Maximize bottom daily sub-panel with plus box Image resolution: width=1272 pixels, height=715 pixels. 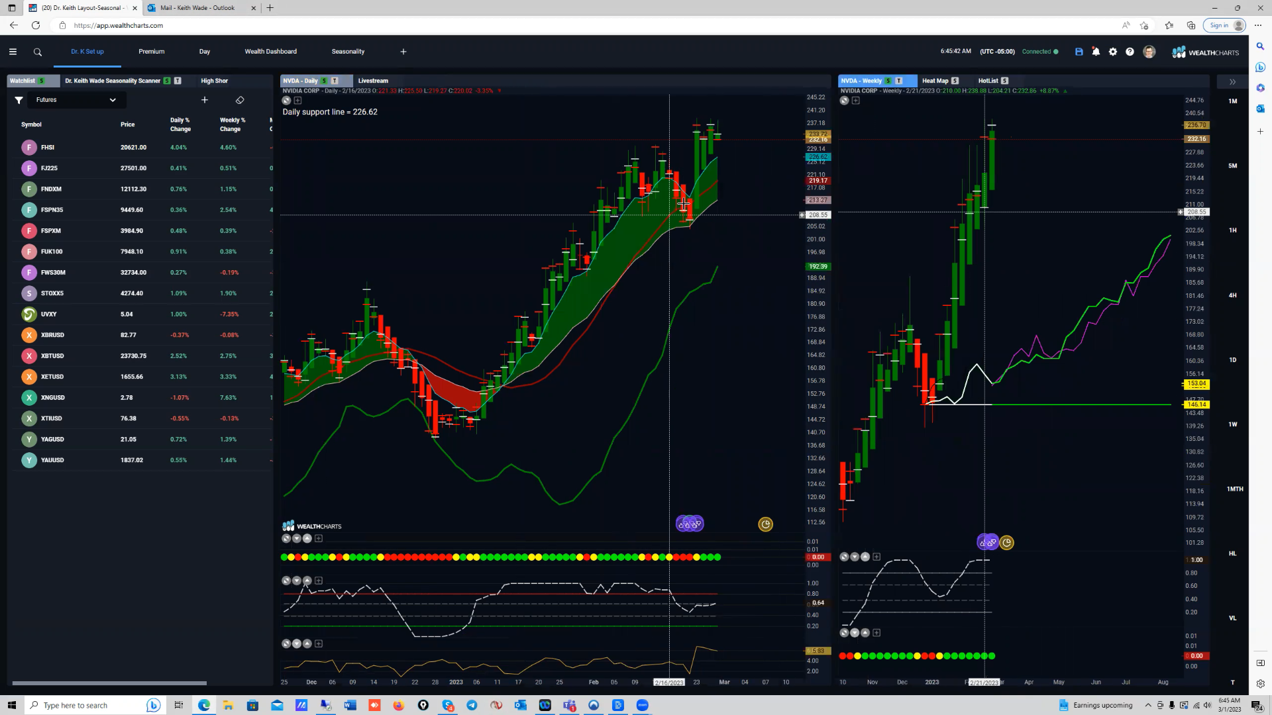(x=319, y=643)
